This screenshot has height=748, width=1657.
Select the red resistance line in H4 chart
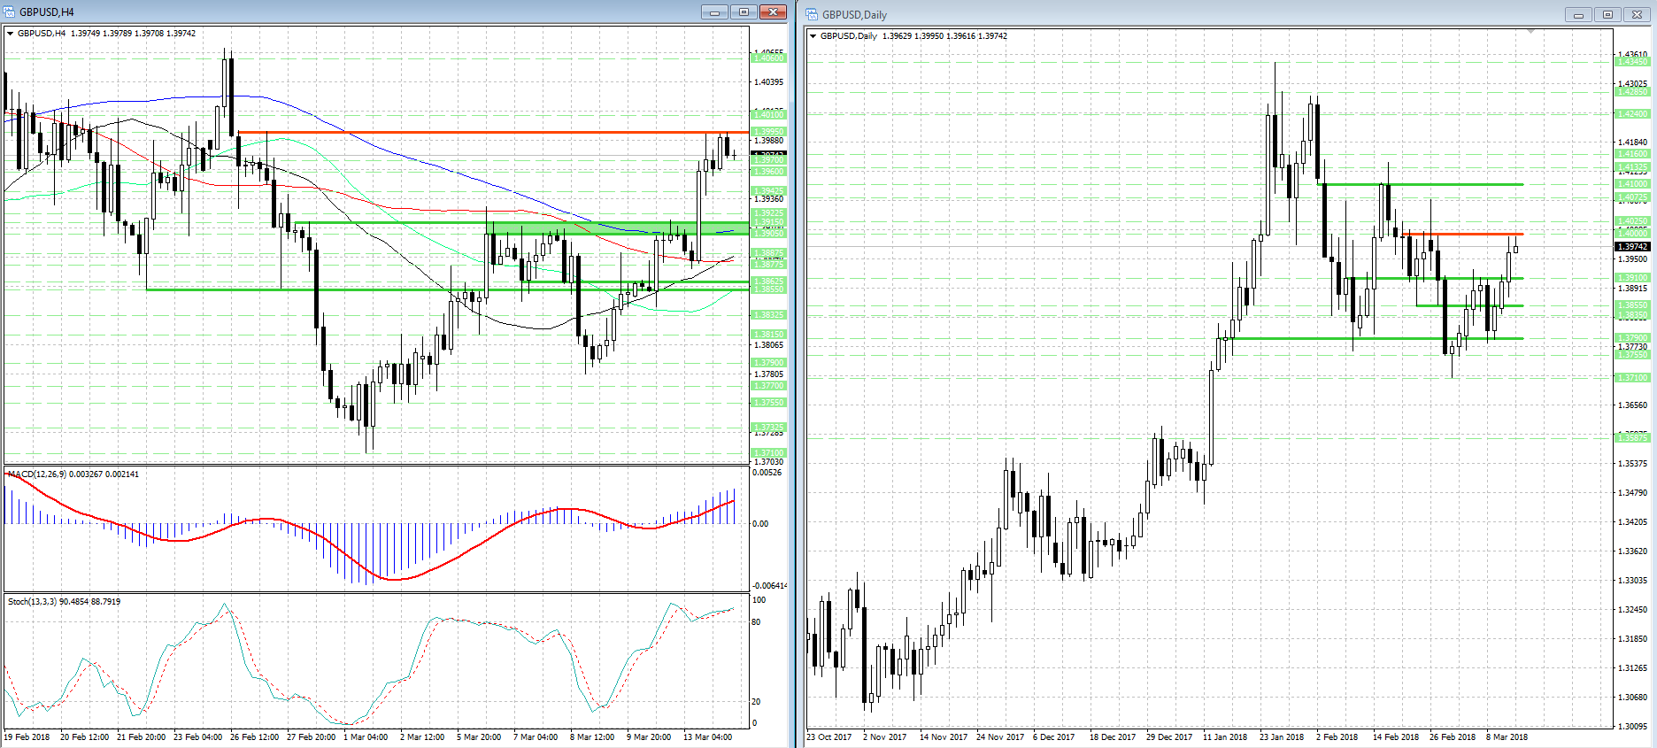tap(493, 133)
